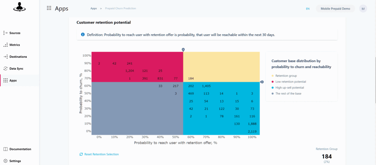Screen dimensions: 376x165
Task: Click the Metrics sidebar icon
Action: click(x=6, y=45)
